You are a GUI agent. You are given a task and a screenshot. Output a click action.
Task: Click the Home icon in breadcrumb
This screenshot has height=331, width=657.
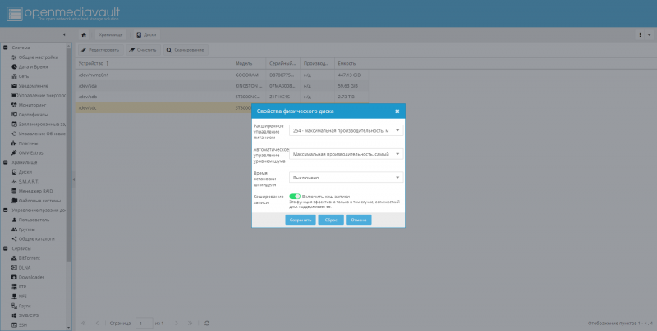tap(84, 34)
